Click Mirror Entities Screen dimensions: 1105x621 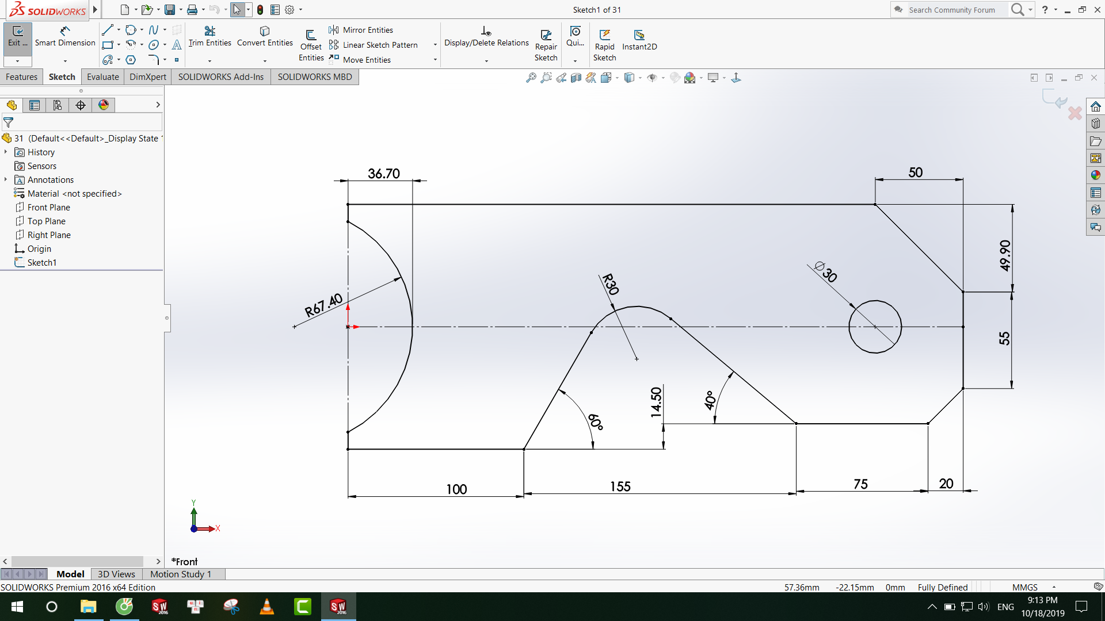361,30
